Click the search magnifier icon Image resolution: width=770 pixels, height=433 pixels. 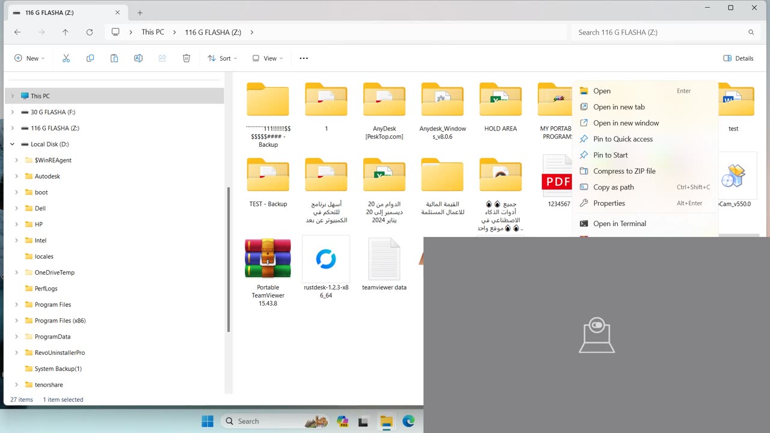click(751, 32)
